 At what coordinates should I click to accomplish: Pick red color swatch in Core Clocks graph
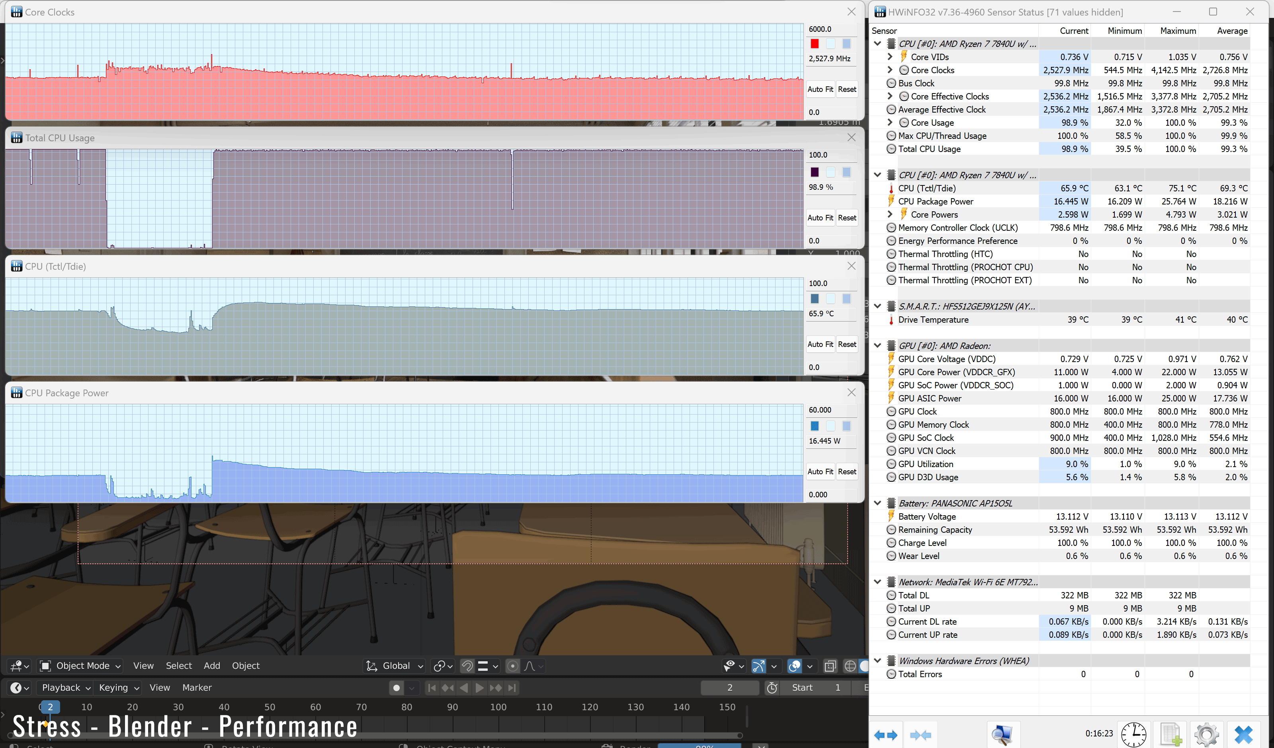pyautogui.click(x=815, y=44)
